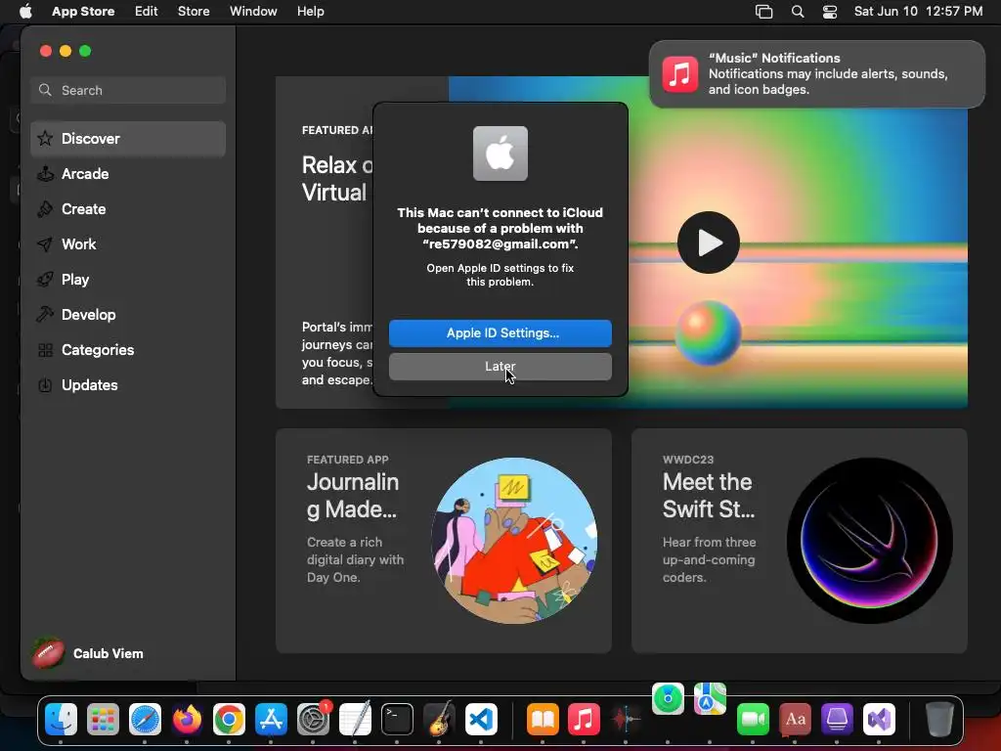This screenshot has height=751, width=1001.
Task: Open the Apple menu
Action: [25, 11]
